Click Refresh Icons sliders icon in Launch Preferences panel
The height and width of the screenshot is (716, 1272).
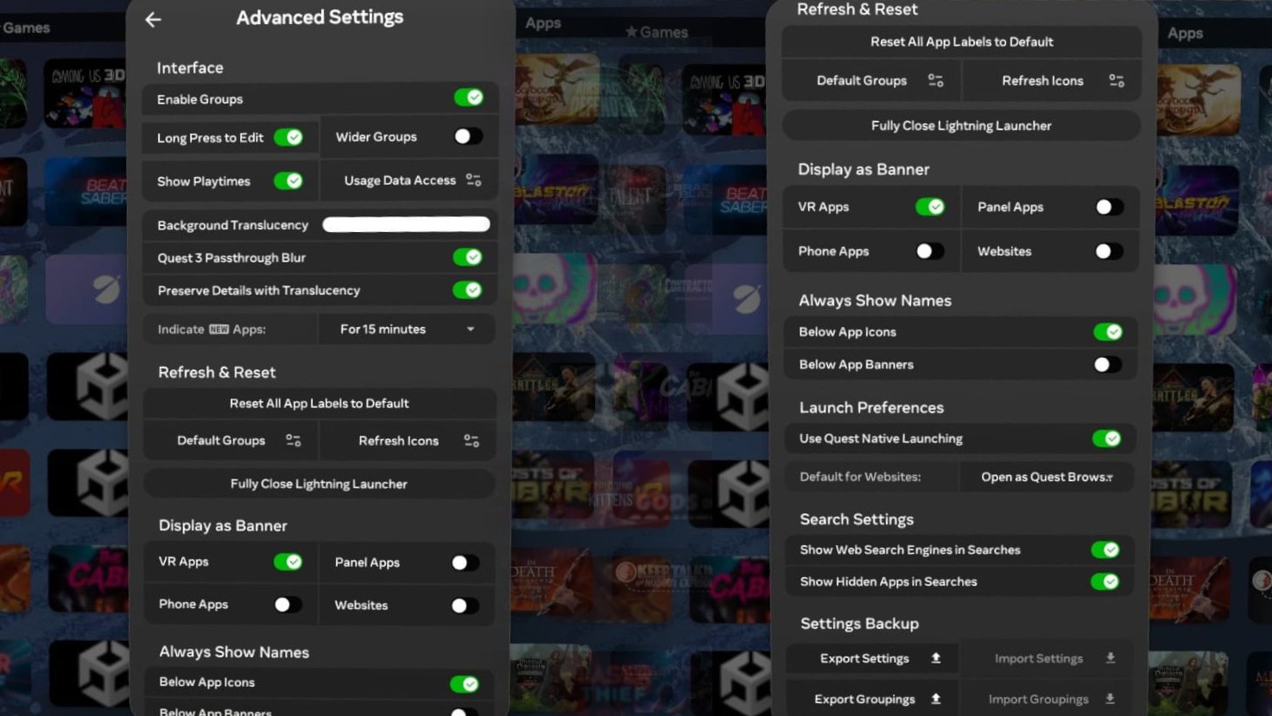tap(1117, 80)
